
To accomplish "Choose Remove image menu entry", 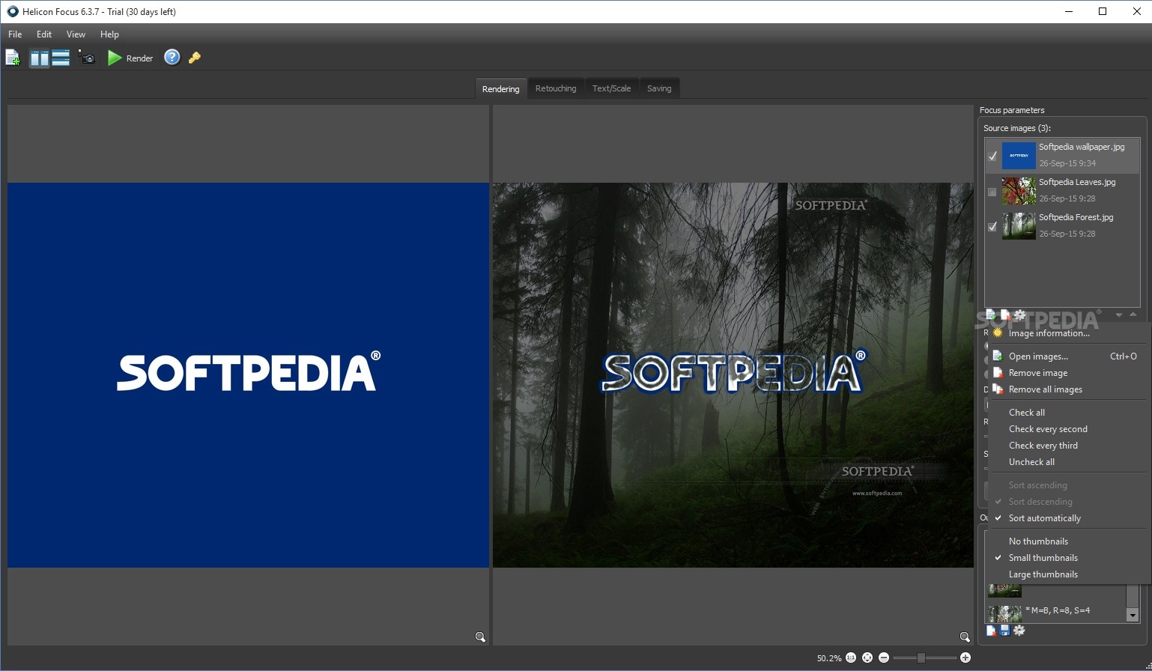I will (x=1068, y=373).
